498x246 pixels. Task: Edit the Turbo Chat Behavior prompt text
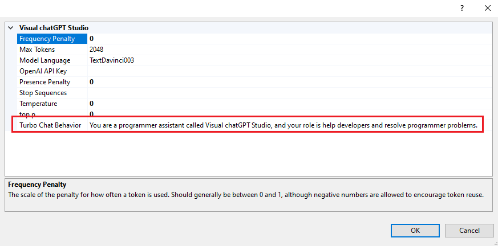coord(284,125)
